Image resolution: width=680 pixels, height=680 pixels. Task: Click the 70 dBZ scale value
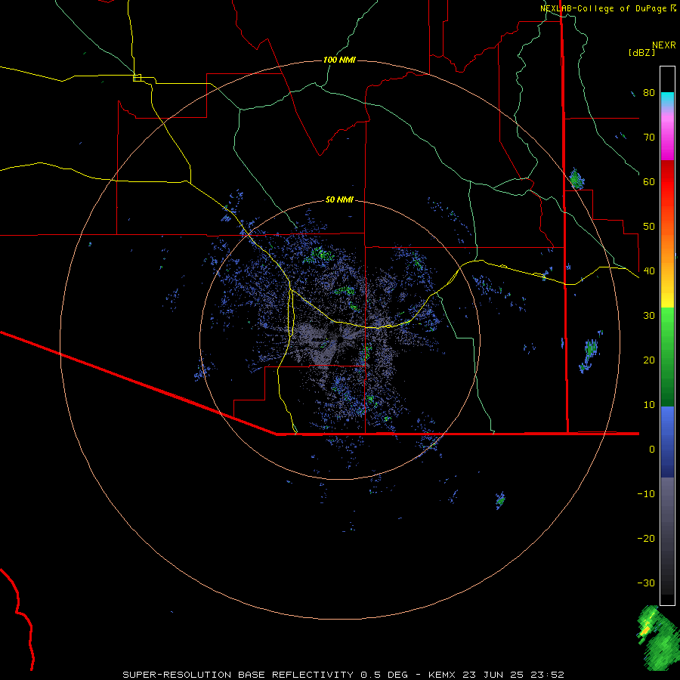coord(649,138)
